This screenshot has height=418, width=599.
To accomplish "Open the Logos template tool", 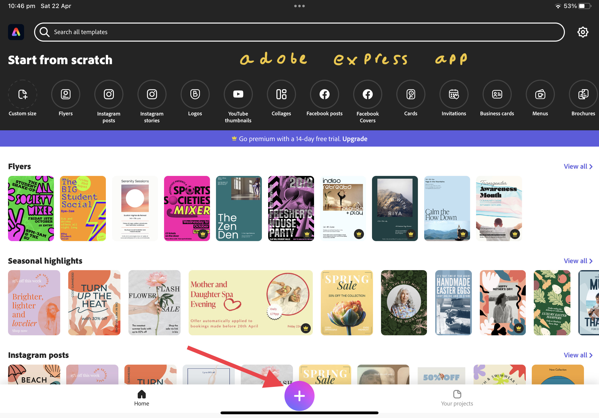I will click(195, 94).
